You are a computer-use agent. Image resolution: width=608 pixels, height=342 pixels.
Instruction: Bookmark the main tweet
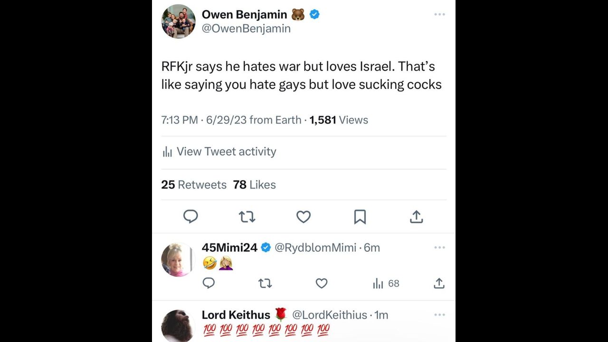pyautogui.click(x=360, y=217)
